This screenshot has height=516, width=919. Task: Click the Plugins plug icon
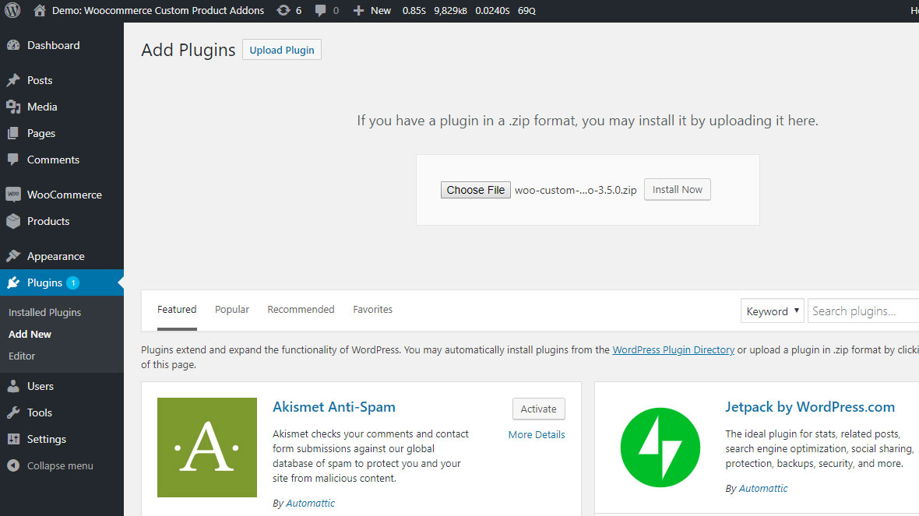tap(13, 283)
